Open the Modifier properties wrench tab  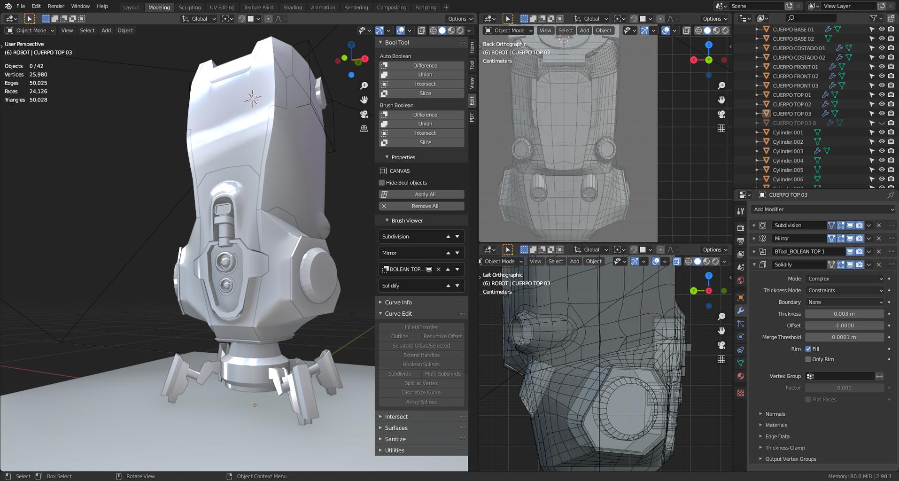click(x=741, y=310)
